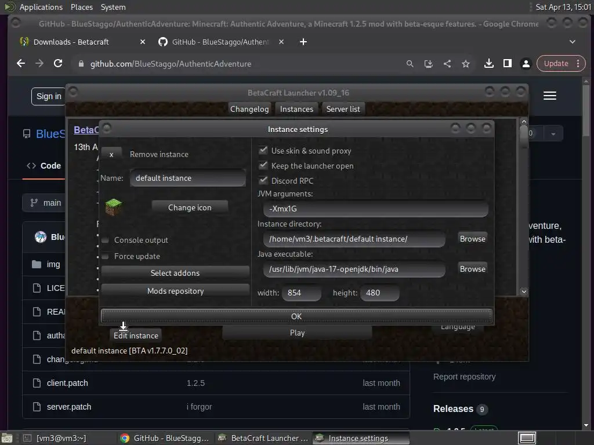This screenshot has width=594, height=445.
Task: Open the Applications menu
Action: (41, 7)
